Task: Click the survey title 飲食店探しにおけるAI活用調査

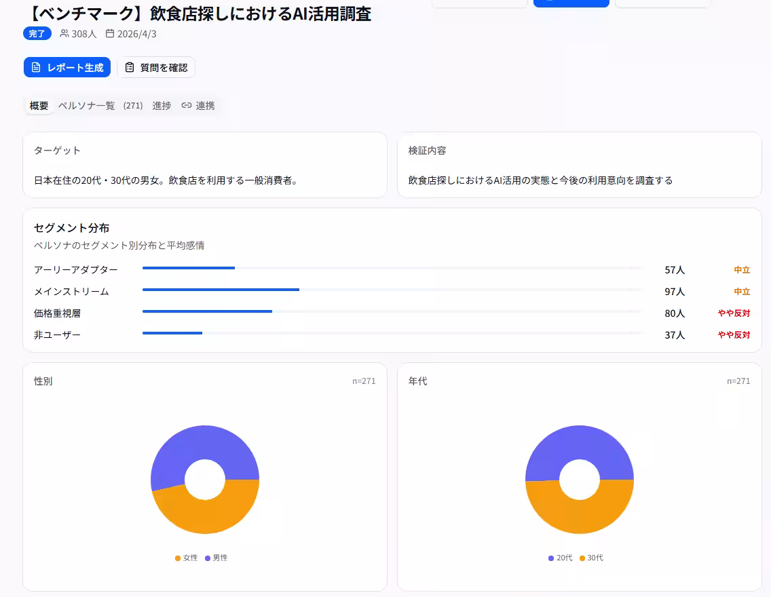Action: click(261, 14)
